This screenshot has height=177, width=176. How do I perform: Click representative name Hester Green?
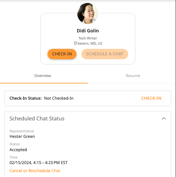[22, 137]
